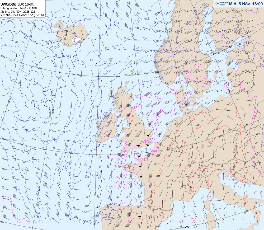Click the circle marker over the Czech Republic
Image resolution: width=264 pixels, height=230 pixels.
(x=223, y=140)
